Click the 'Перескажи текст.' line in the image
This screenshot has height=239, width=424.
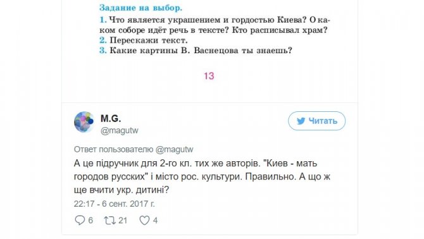pyautogui.click(x=143, y=40)
